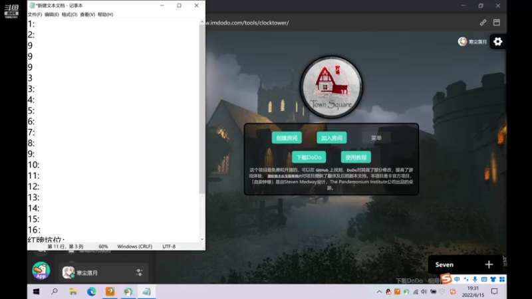Click the network tray icon
Viewport: 532px width, 299px height.
(415, 292)
